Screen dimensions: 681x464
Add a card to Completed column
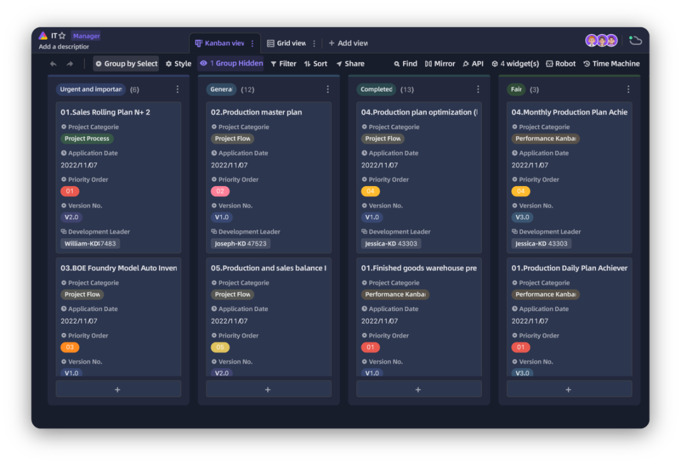[419, 390]
